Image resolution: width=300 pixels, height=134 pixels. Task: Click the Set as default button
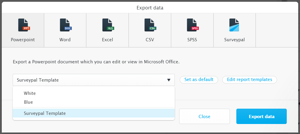point(199,80)
